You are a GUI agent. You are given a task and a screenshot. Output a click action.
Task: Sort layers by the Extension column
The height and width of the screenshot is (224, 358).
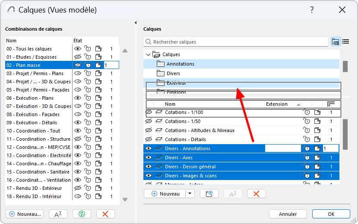pyautogui.click(x=283, y=104)
